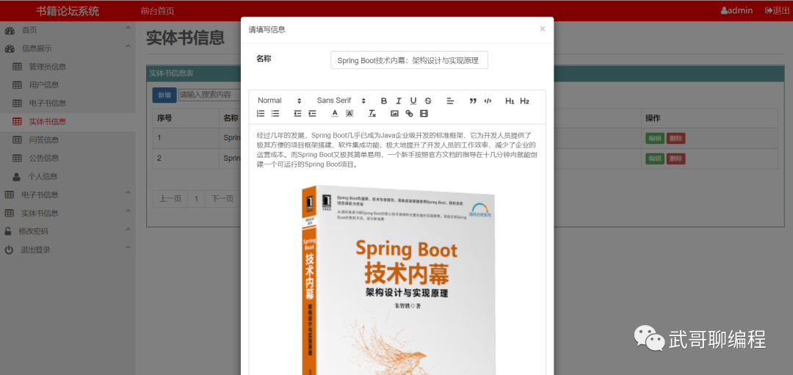Click the 新增 button
Image resolution: width=793 pixels, height=375 pixels.
(x=164, y=95)
